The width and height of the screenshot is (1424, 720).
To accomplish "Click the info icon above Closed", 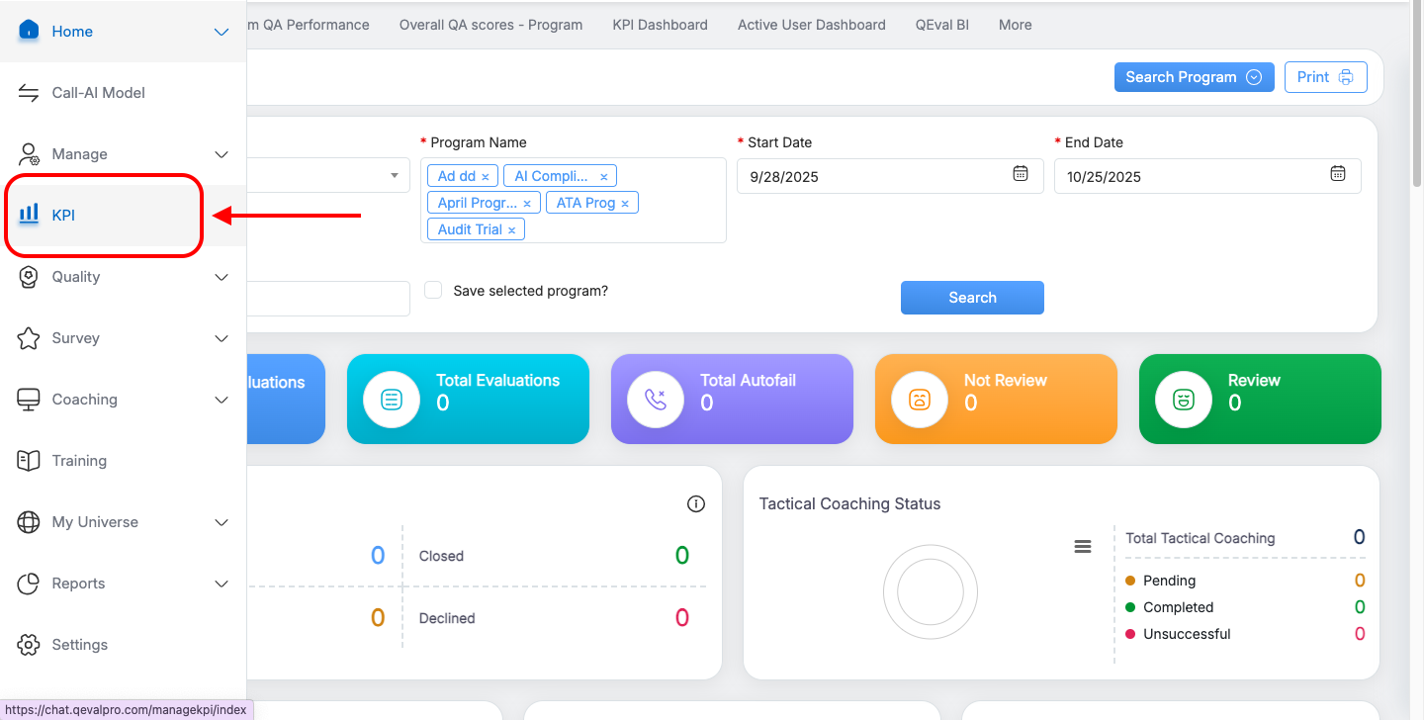I will point(696,504).
